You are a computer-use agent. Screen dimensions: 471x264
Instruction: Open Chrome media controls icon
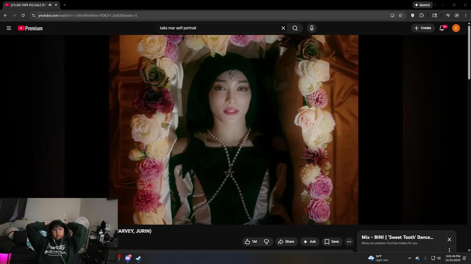(x=448, y=15)
